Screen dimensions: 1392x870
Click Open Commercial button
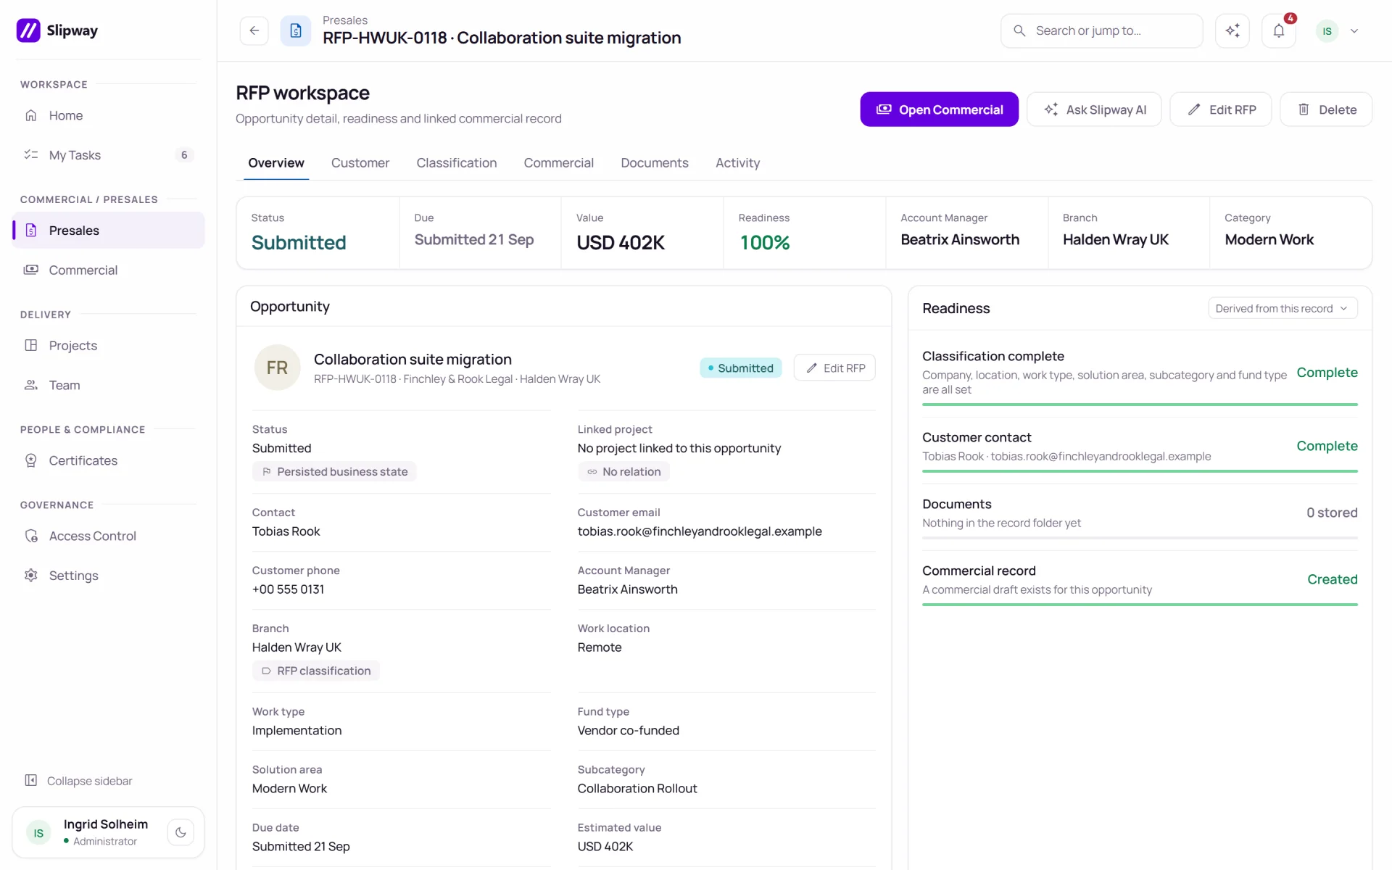pos(939,109)
